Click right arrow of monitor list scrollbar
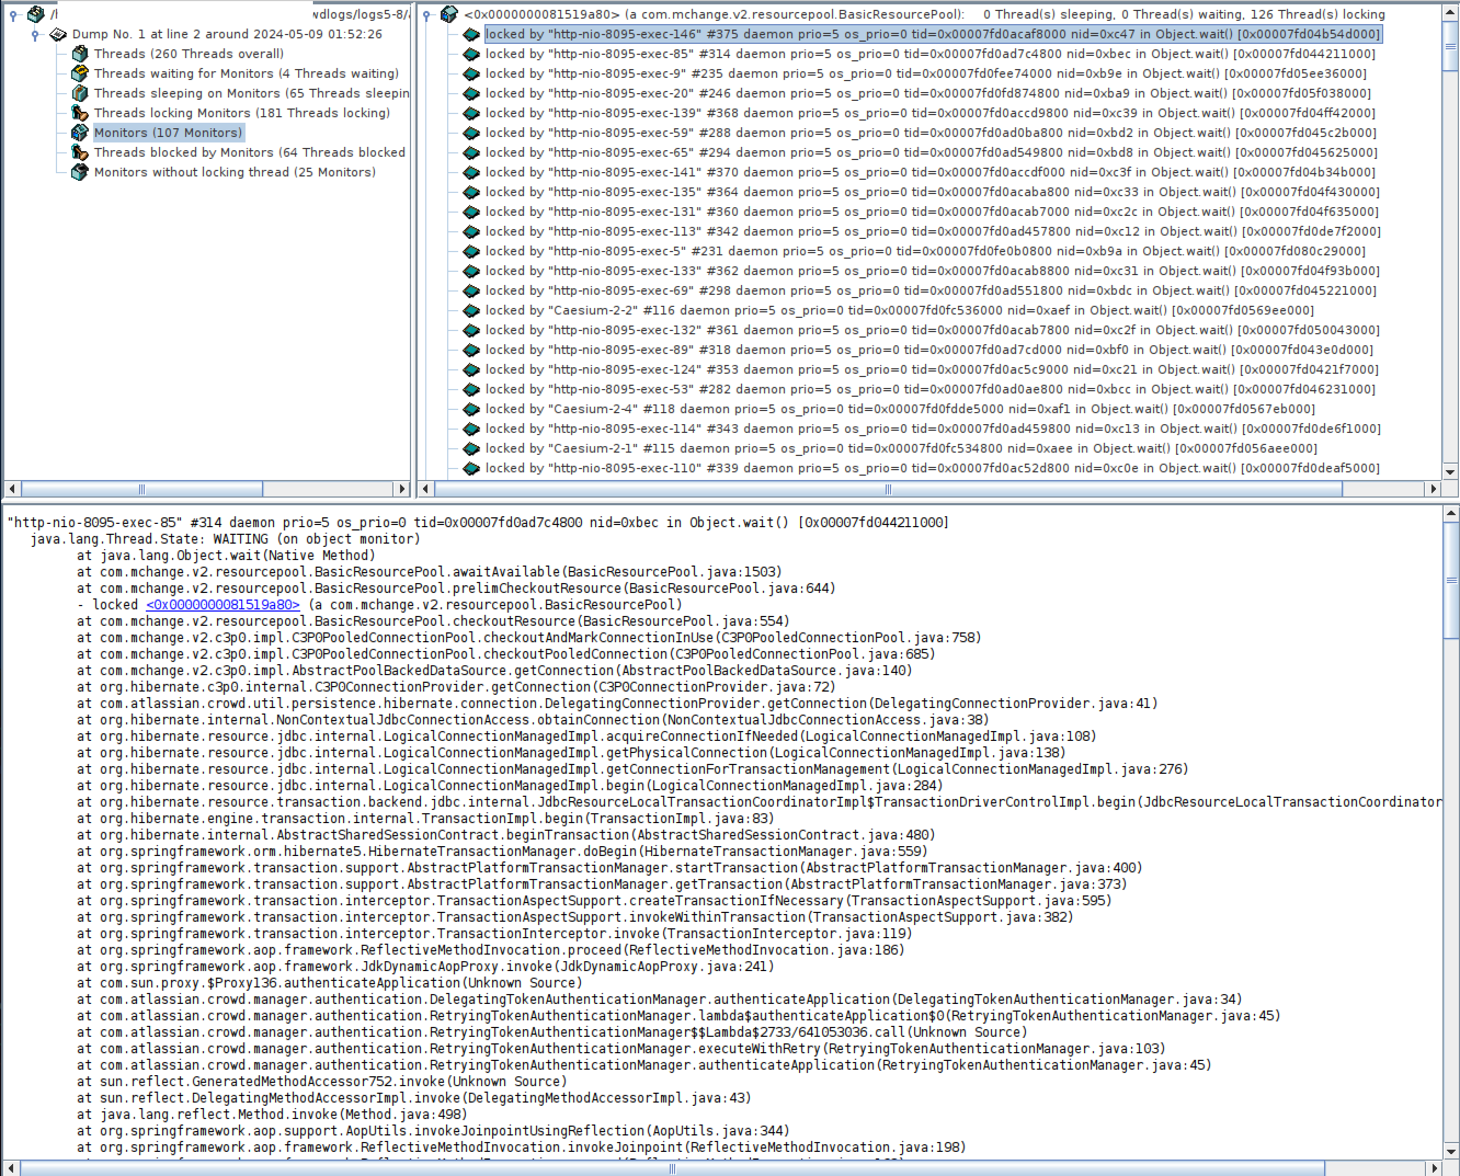Image resolution: width=1460 pixels, height=1176 pixels. coord(1433,488)
